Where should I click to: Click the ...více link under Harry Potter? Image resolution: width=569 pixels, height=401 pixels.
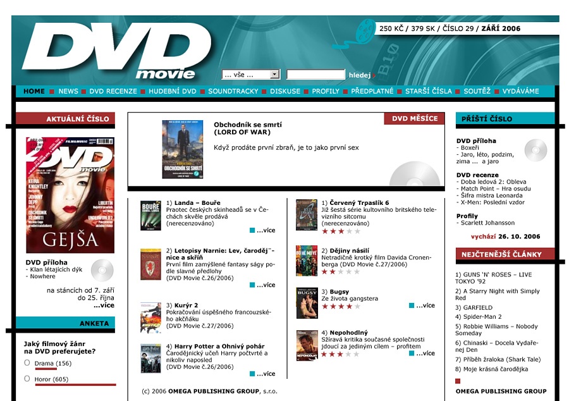pos(266,374)
